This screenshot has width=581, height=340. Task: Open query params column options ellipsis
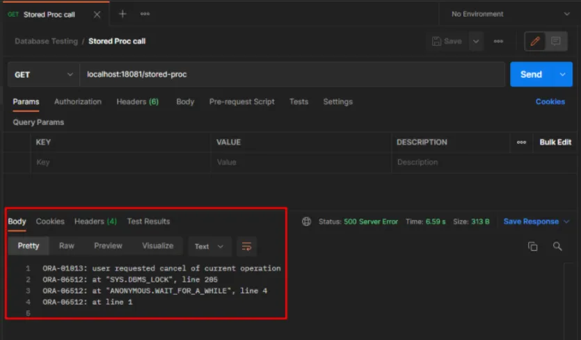(x=521, y=143)
